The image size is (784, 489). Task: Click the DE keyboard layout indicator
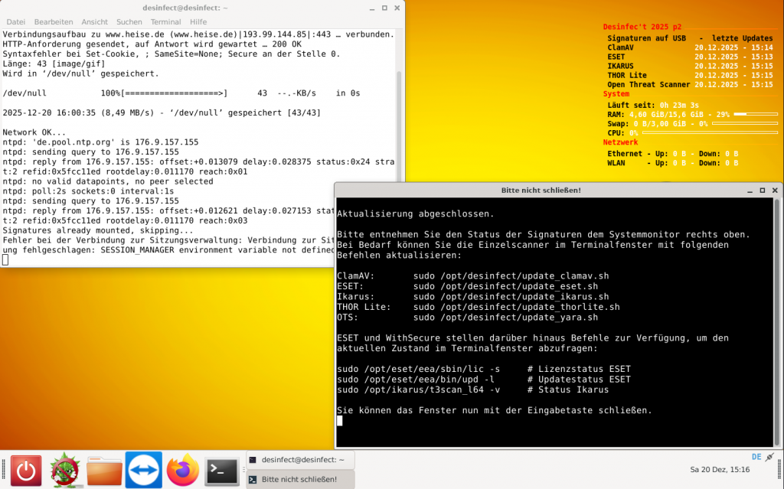756,457
